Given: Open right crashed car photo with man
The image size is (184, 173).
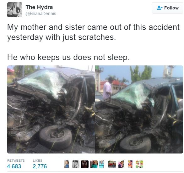Looking at the screenshot, I should (139, 109).
